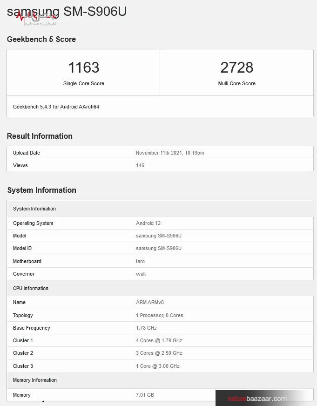Select the 'Governor' row label
Image resolution: width=317 pixels, height=406 pixels.
point(24,274)
